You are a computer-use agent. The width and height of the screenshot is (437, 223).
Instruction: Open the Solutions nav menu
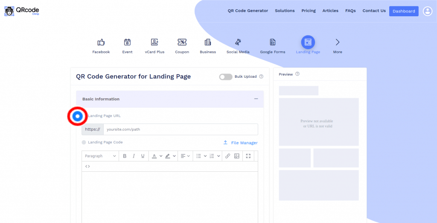pyautogui.click(x=285, y=11)
